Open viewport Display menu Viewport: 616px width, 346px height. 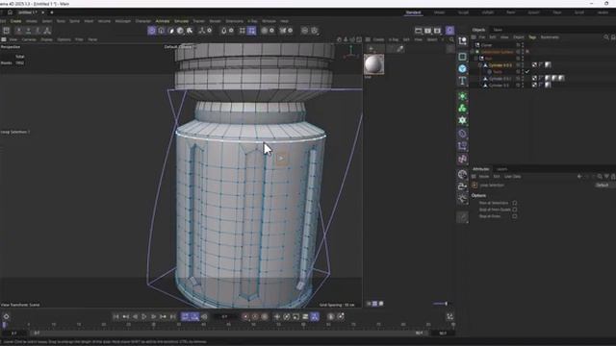click(x=46, y=39)
